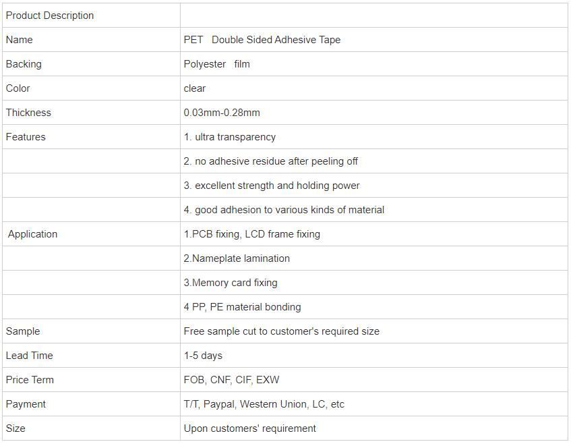Select the 1-5 days lead time value
This screenshot has height=444, width=571.
[x=203, y=356]
